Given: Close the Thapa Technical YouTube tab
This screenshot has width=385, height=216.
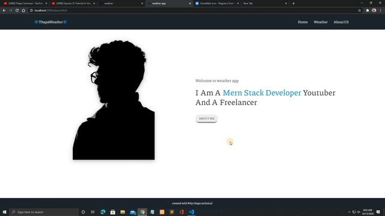Looking at the screenshot, I should pos(46,4).
